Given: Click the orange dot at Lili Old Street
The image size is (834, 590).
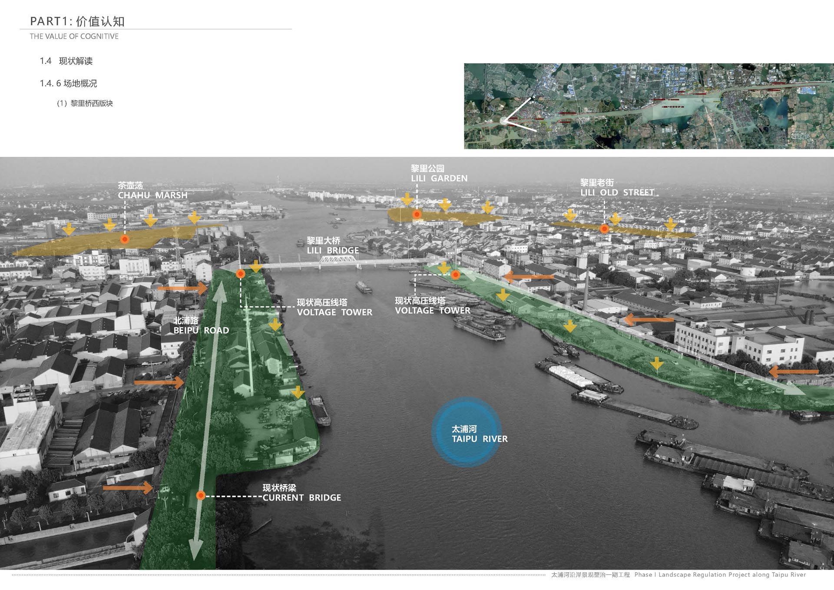Looking at the screenshot, I should [604, 229].
